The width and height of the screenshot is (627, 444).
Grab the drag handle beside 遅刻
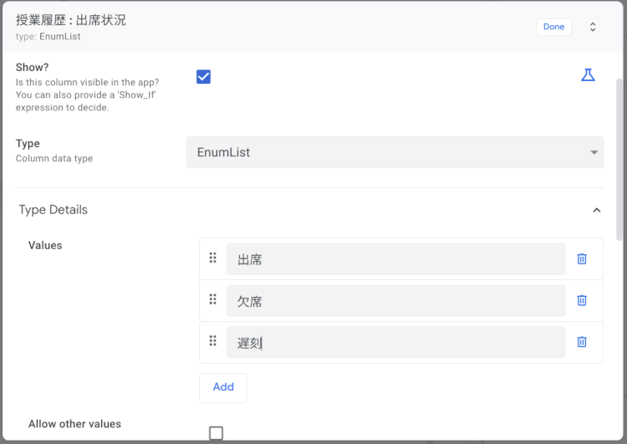[212, 341]
